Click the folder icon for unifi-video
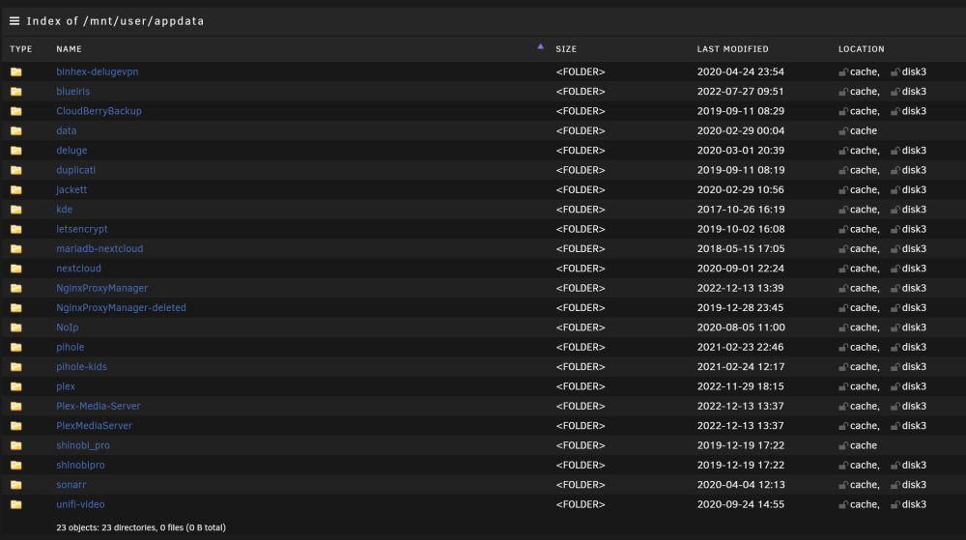 (16, 505)
